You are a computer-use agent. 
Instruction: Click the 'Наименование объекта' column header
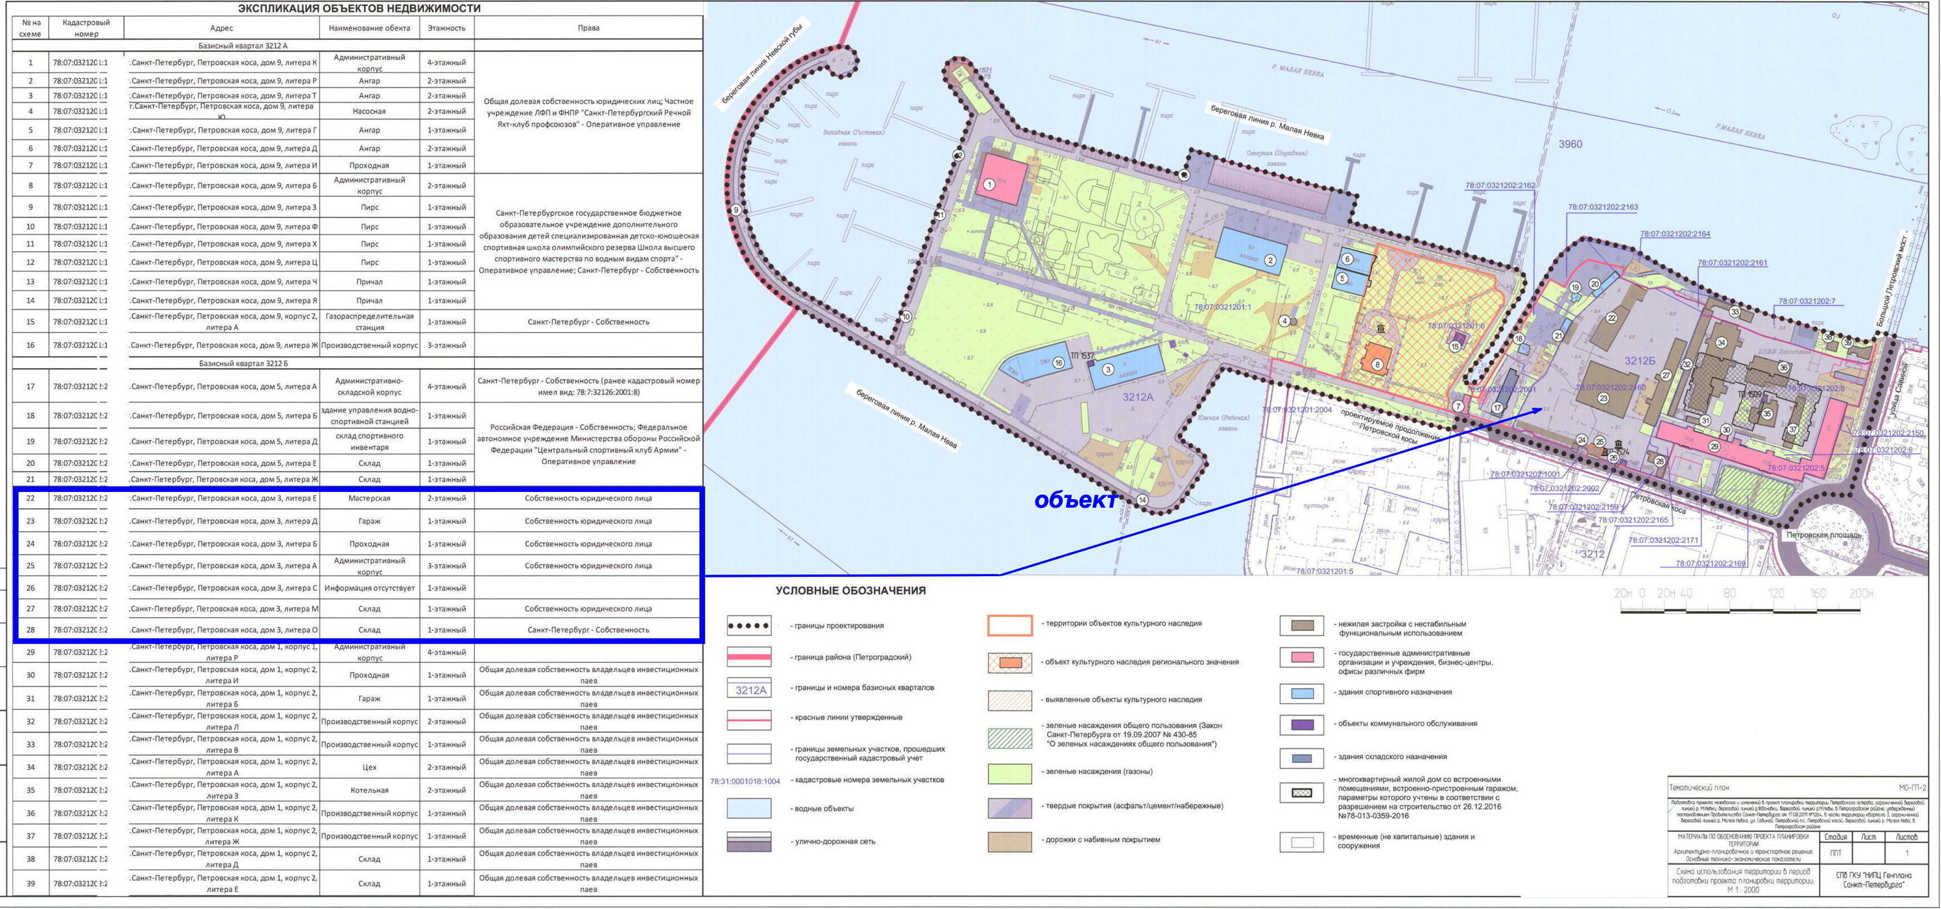[x=369, y=28]
